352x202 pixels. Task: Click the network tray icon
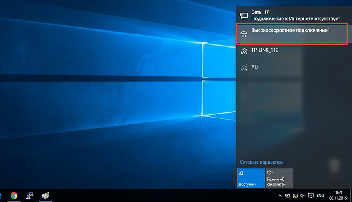click(295, 196)
